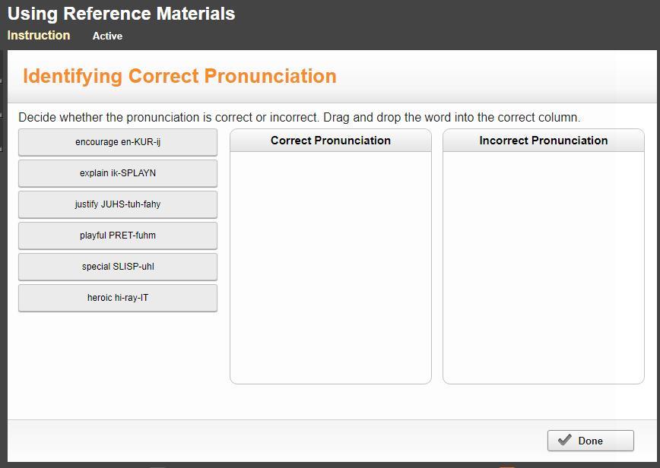Click 'JUHS-tuh-fahy' pronunciation in the justify tile
Viewport: 660px width, 468px height.
pyautogui.click(x=131, y=204)
